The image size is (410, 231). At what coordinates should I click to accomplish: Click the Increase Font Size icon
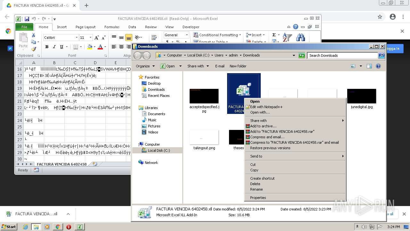pos(96,38)
